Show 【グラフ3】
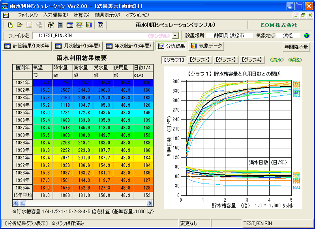The image size is (315, 229). point(226,60)
